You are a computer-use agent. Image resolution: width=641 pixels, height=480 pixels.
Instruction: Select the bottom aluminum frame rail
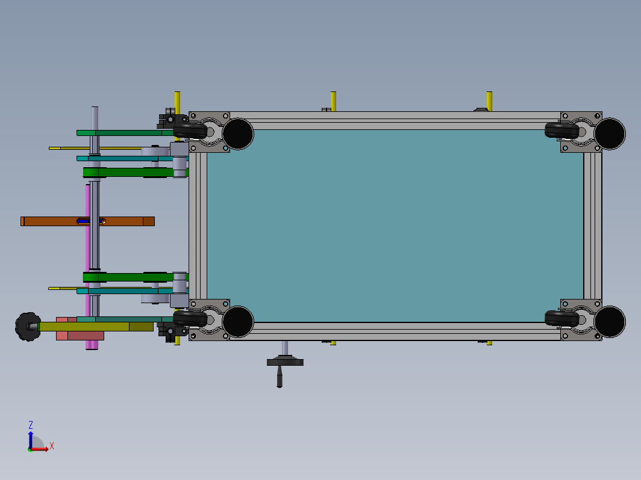pyautogui.click(x=395, y=331)
